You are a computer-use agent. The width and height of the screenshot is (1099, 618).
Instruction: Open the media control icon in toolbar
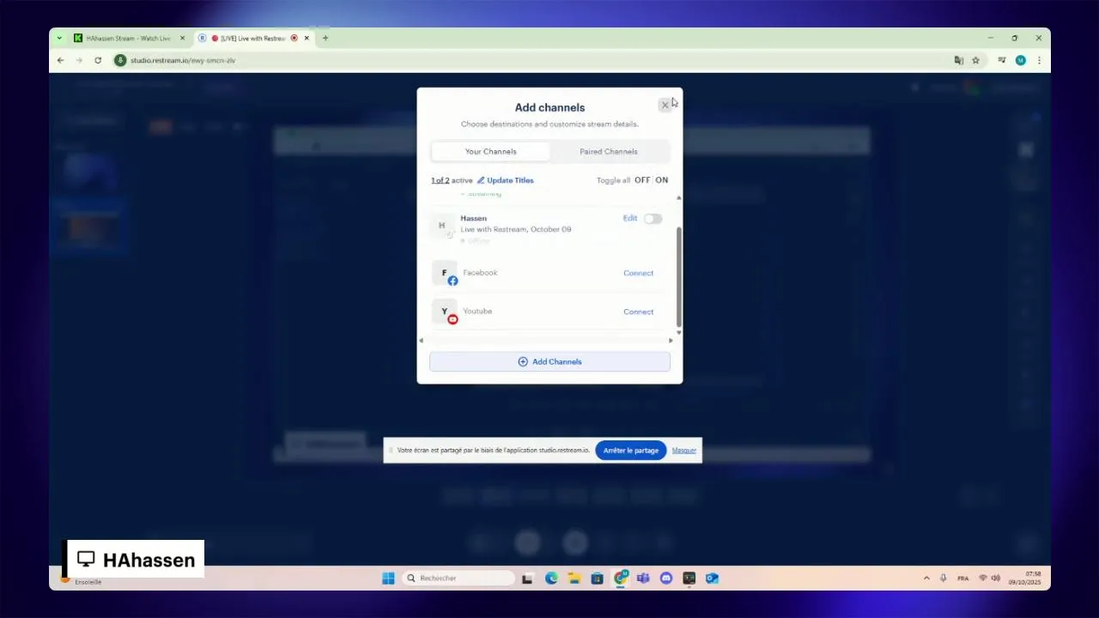coord(1001,60)
